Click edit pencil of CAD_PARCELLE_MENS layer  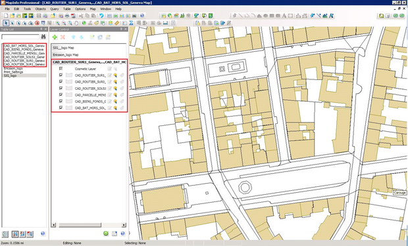(x=109, y=95)
